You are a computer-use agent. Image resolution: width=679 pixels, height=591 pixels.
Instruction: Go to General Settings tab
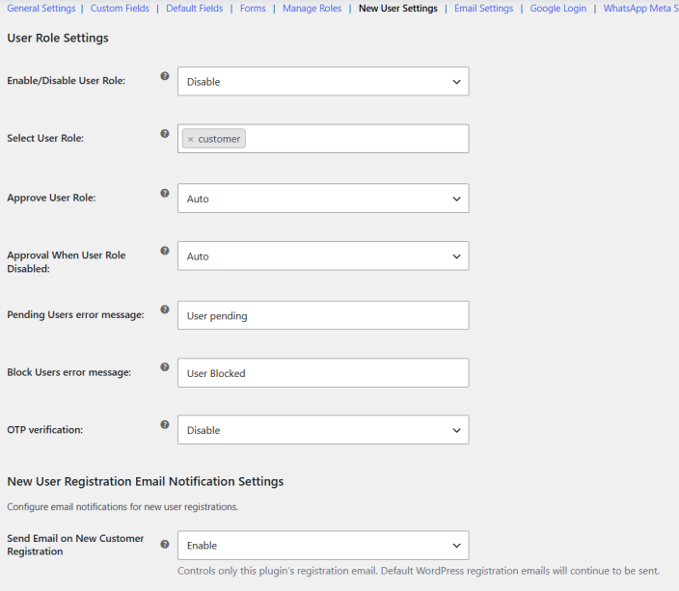(41, 9)
